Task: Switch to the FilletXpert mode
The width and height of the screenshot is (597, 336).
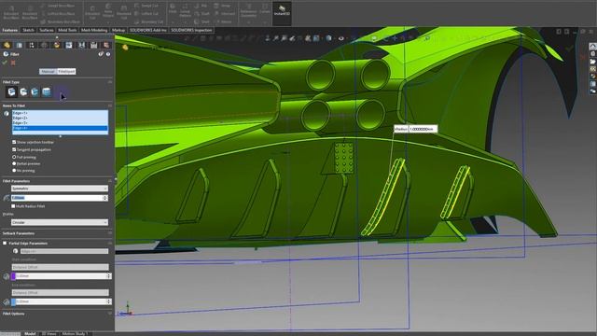Action: click(x=66, y=71)
